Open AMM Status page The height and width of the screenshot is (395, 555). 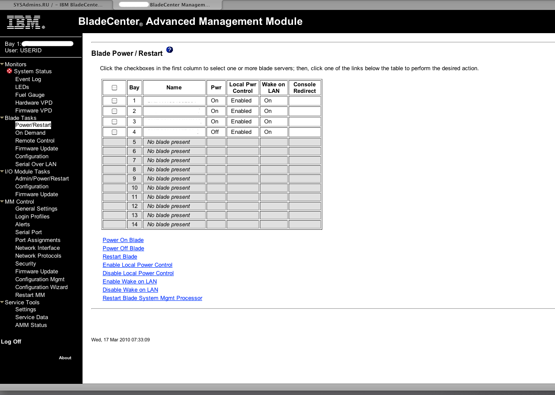pyautogui.click(x=31, y=325)
